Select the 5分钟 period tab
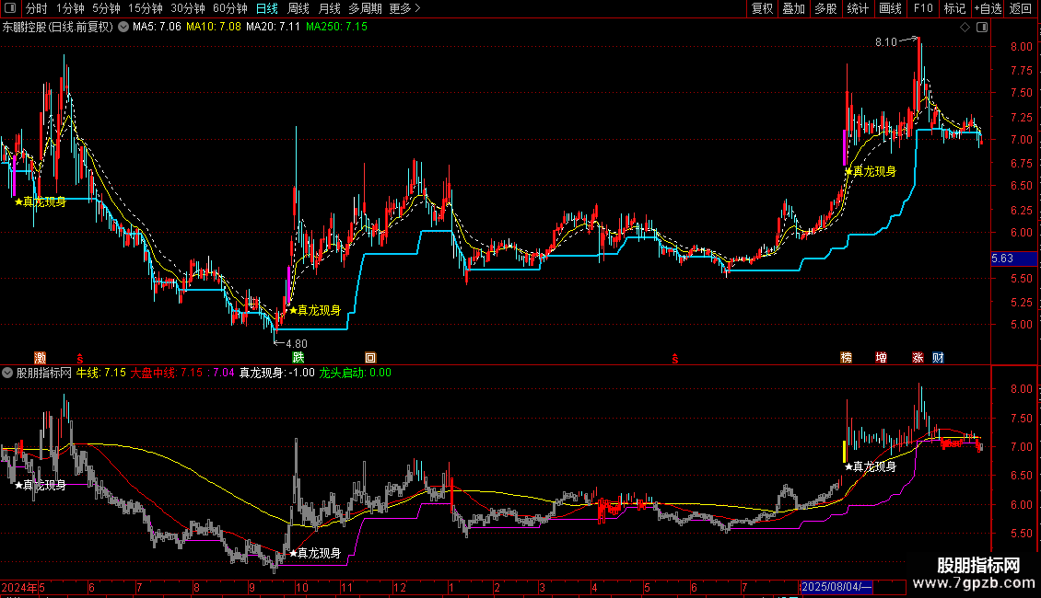The width and height of the screenshot is (1041, 598). (106, 8)
